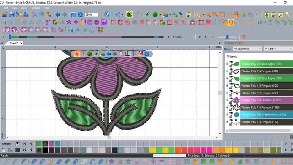Click the highlighted green circle tool in top toolbar

click(x=129, y=15)
